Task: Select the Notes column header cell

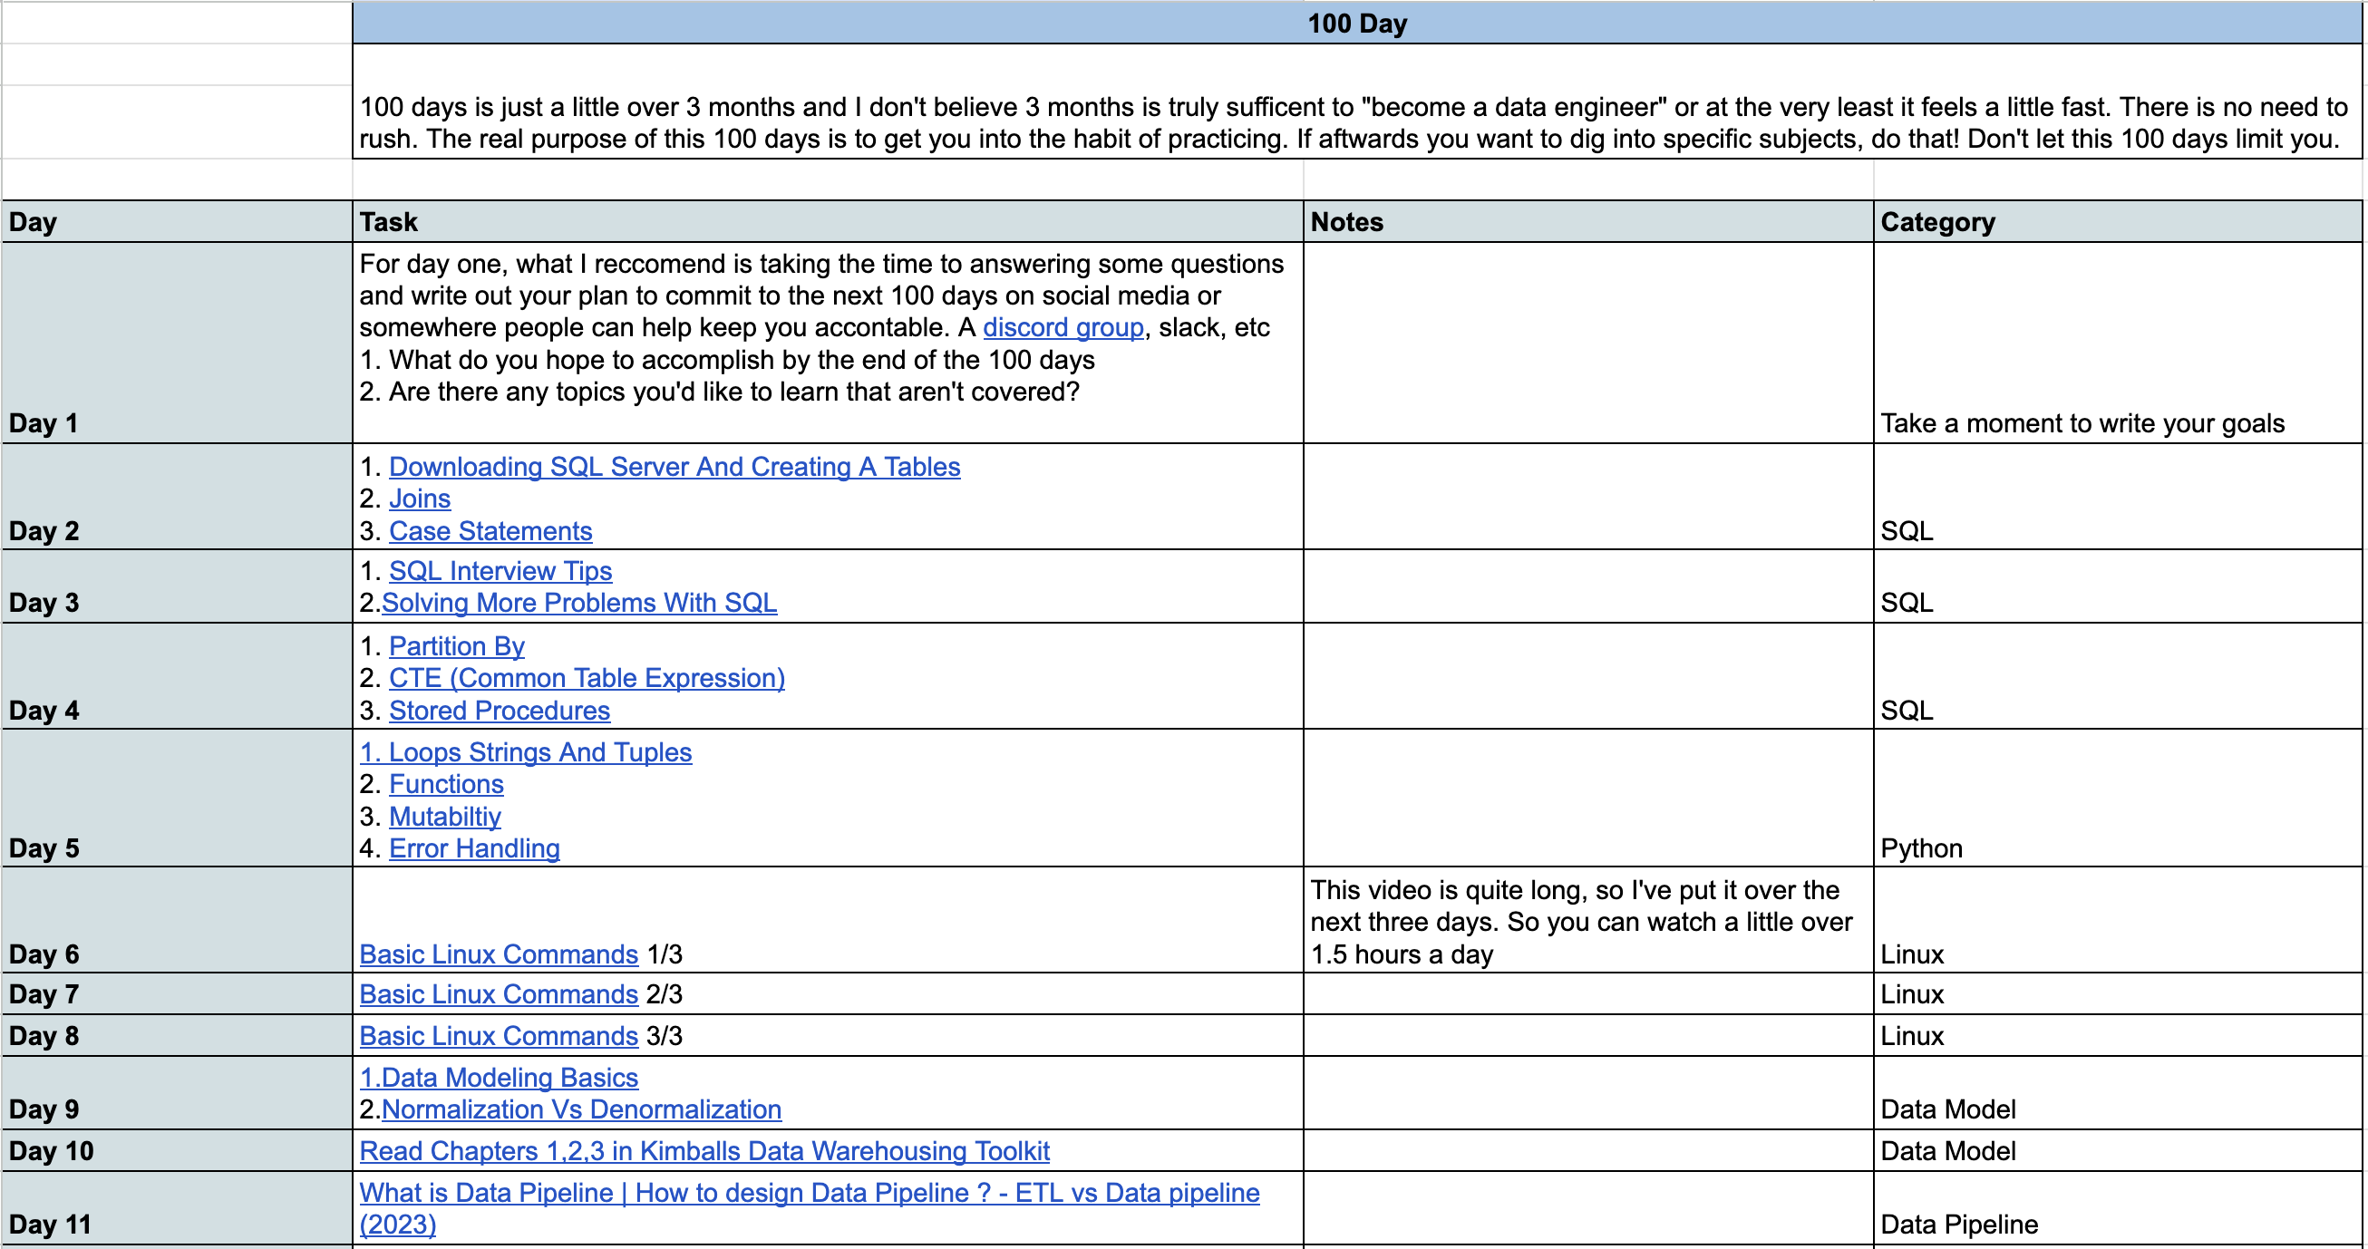Action: coord(1587,221)
